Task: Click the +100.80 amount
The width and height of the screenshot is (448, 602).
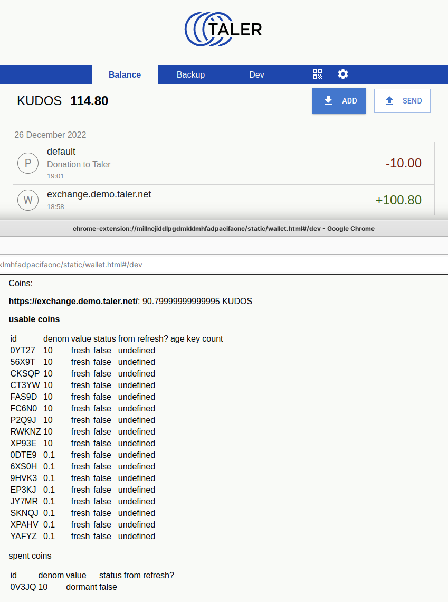Action: (x=398, y=200)
